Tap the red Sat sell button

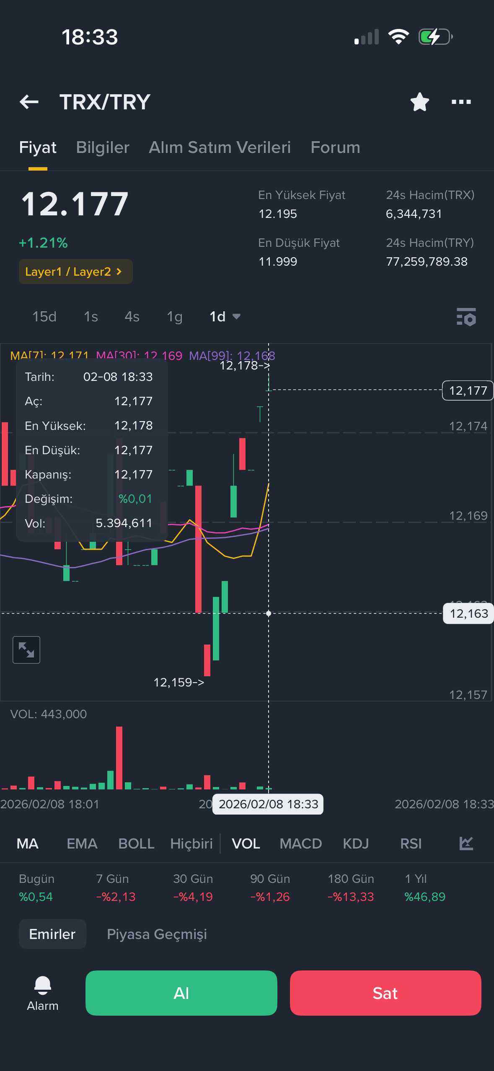tap(385, 993)
